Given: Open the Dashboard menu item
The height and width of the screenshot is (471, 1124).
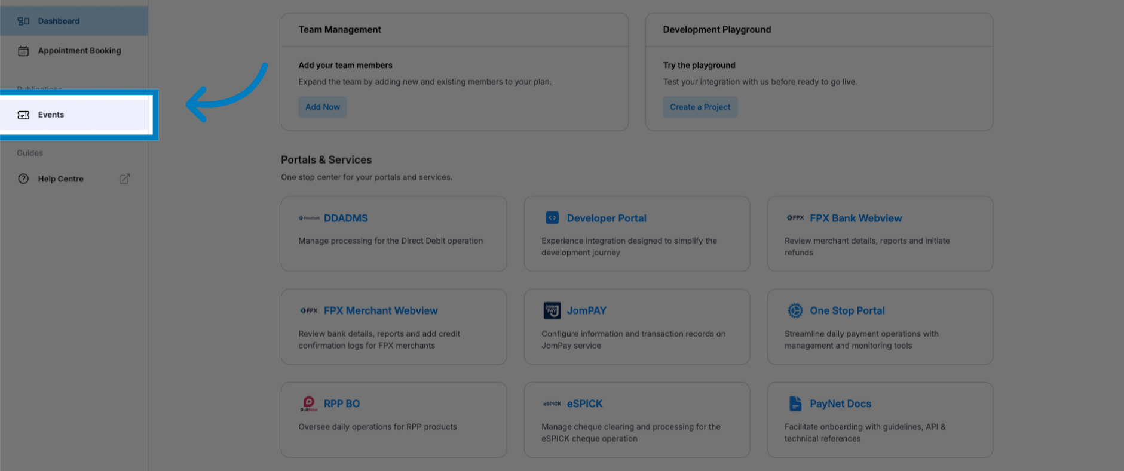Looking at the screenshot, I should pyautogui.click(x=74, y=21).
